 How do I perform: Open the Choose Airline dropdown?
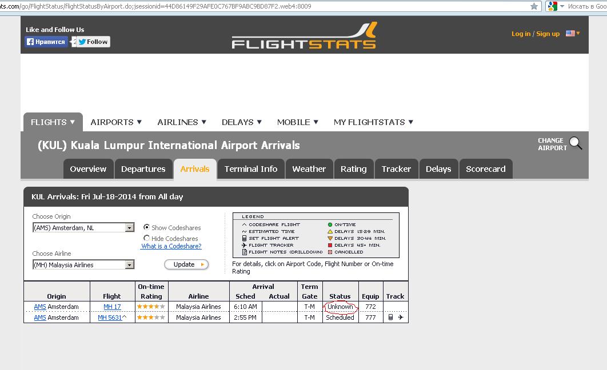83,264
